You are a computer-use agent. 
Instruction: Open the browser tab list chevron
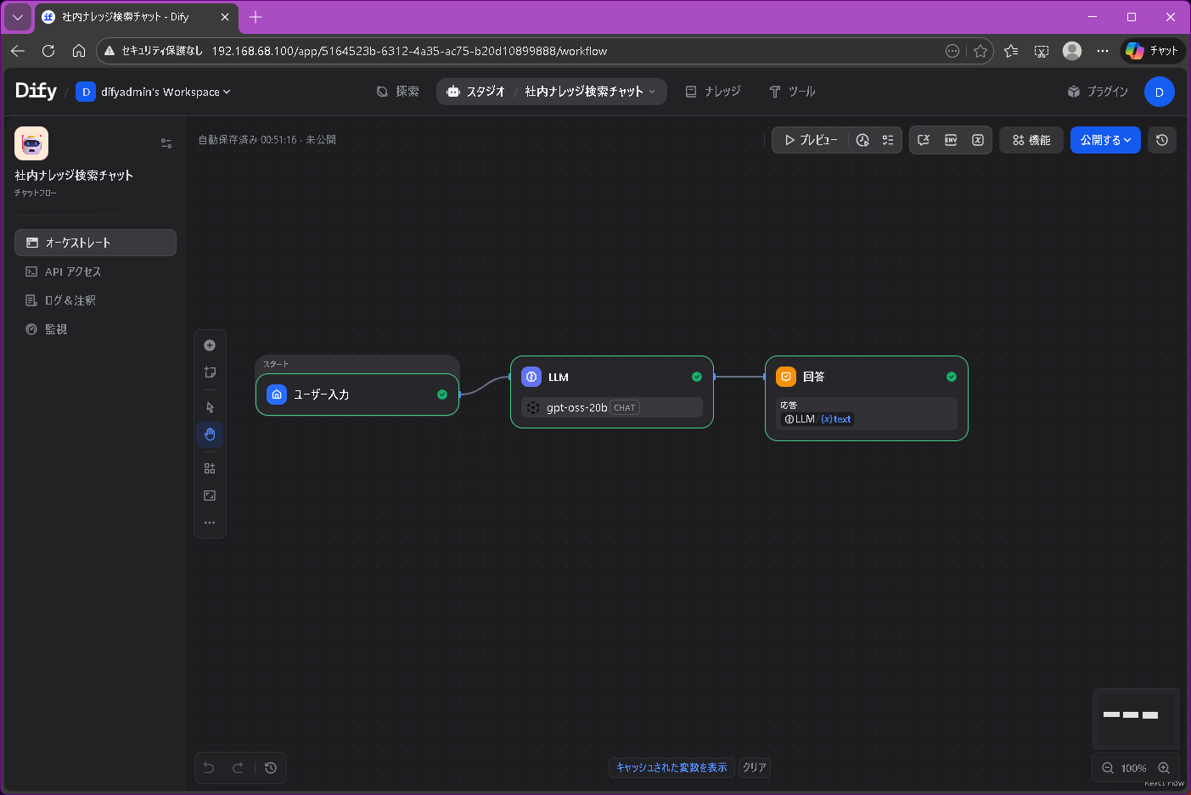tap(18, 17)
